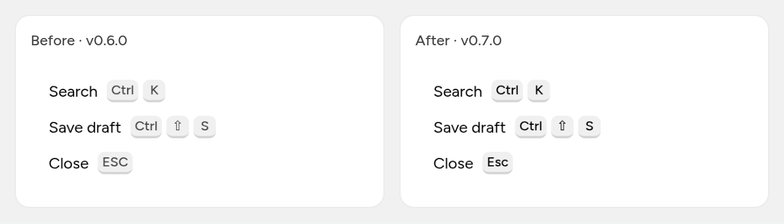Click the Ctrl key beside Search in Before panel

(123, 91)
